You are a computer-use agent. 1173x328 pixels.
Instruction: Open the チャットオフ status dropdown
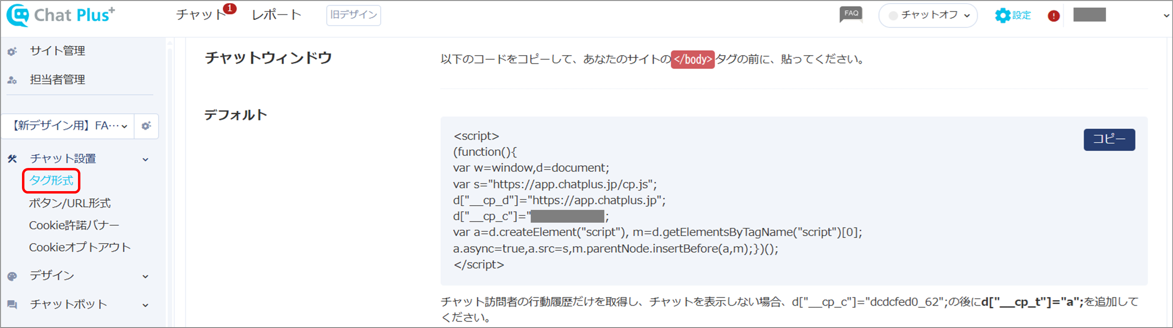click(927, 16)
